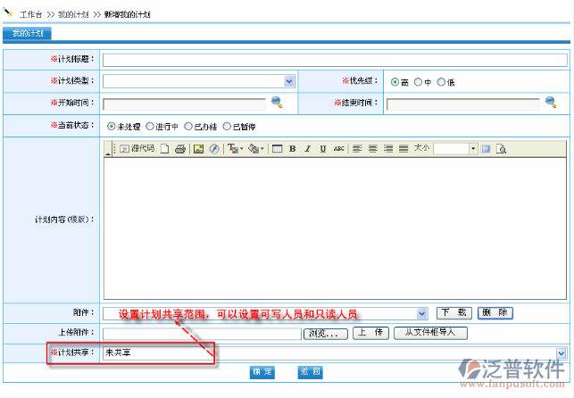Click 从文件柜导入 import button
This screenshot has width=574, height=398.
[x=430, y=333]
